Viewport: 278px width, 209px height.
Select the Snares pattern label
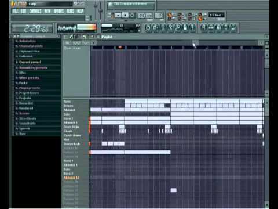click(68, 106)
